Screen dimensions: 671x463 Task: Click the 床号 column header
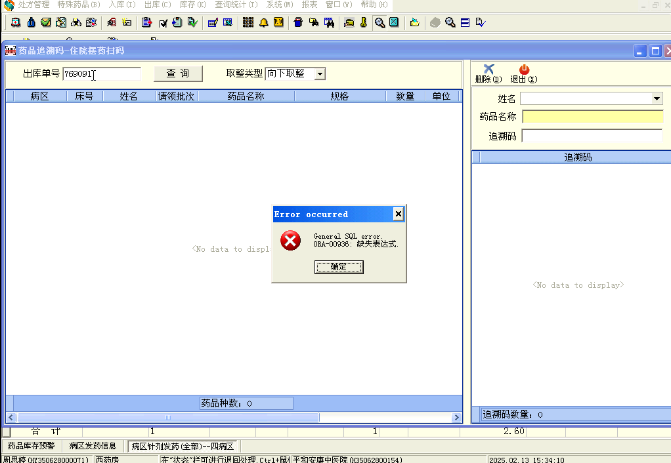coord(84,96)
